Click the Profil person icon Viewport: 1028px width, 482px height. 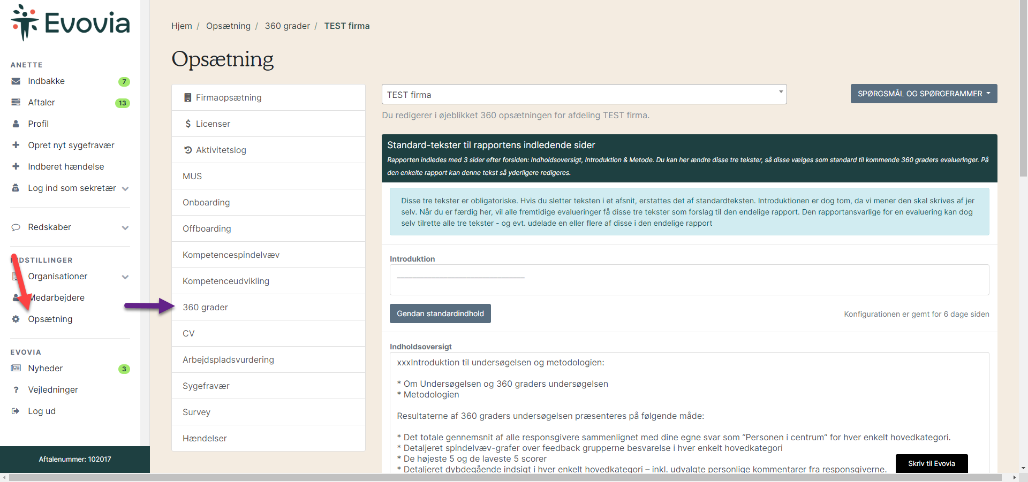16,124
